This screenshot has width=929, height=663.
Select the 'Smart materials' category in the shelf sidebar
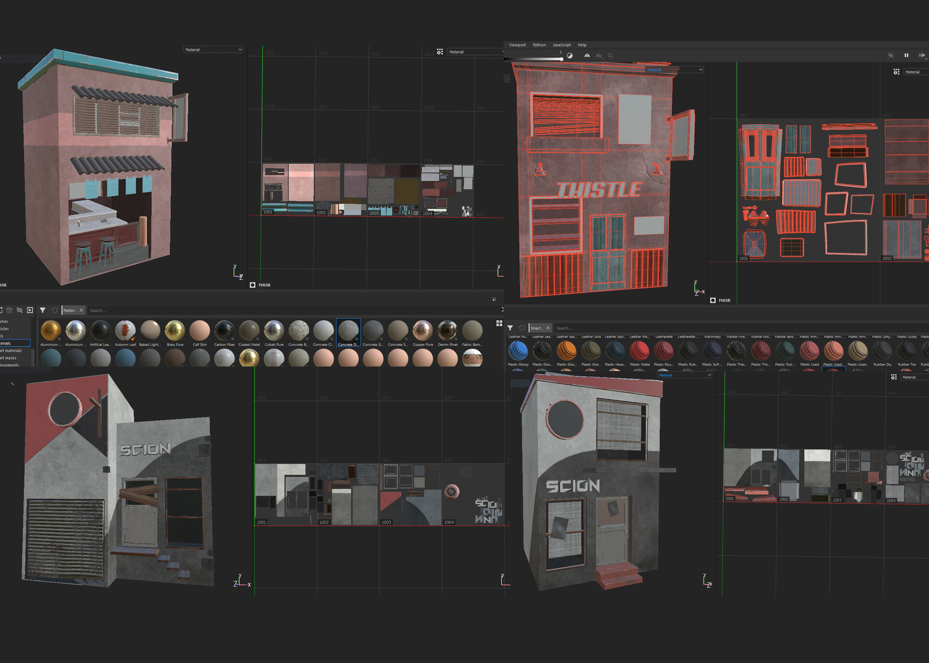11,350
